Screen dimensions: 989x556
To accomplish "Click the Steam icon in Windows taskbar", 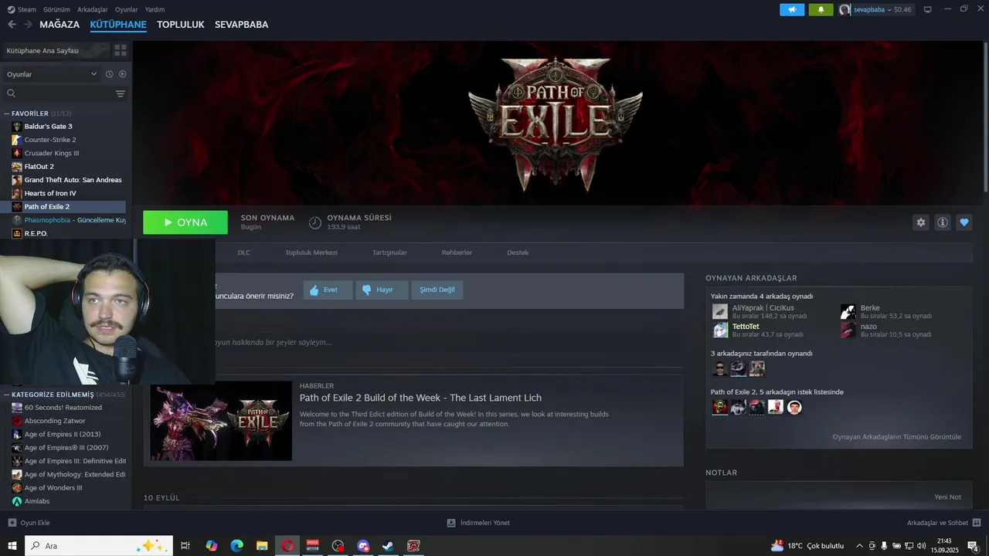I will 389,546.
